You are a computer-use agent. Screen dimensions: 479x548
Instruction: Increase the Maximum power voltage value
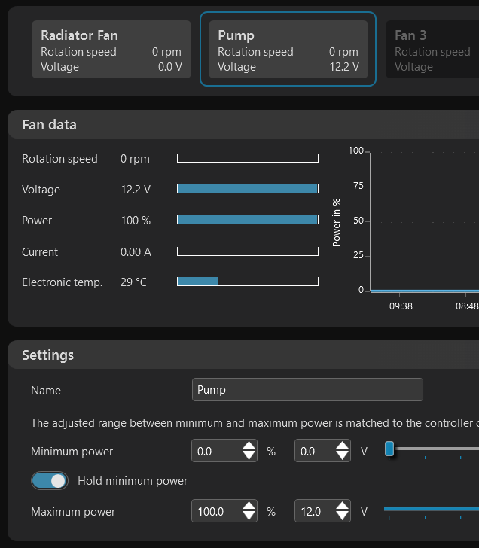(342, 507)
